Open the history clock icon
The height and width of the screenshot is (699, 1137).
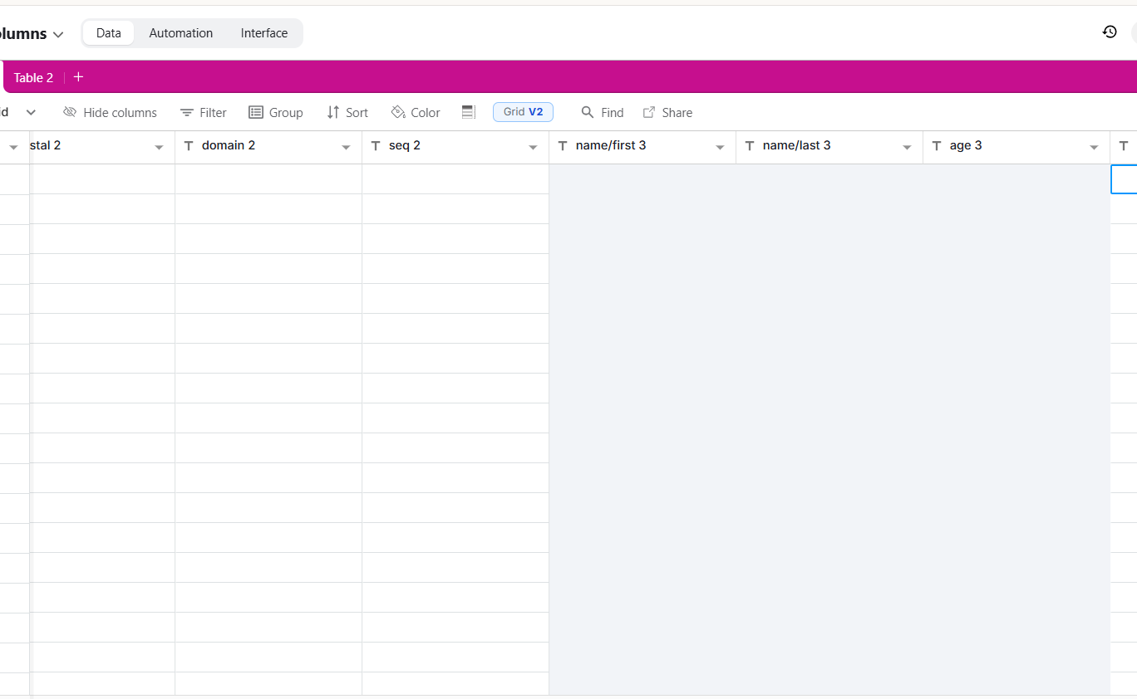(1110, 32)
